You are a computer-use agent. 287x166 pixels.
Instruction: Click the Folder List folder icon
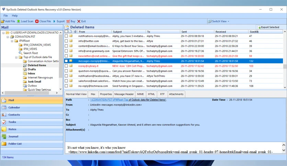click(4, 144)
